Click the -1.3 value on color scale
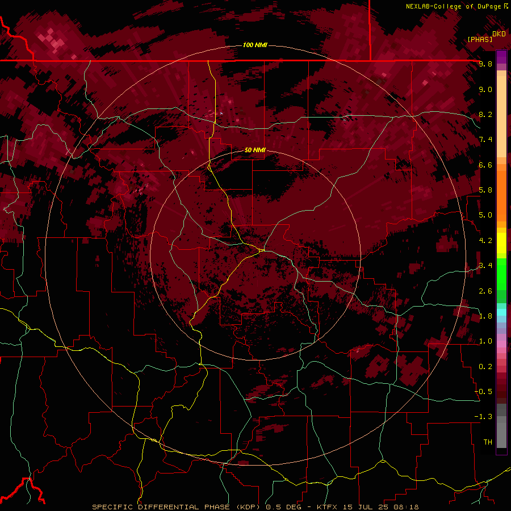Screen dimensions: 511x511 (x=484, y=417)
